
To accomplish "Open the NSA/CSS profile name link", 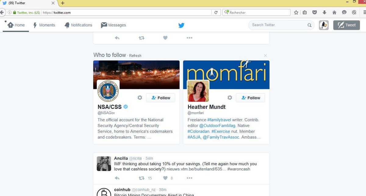I will [x=109, y=107].
